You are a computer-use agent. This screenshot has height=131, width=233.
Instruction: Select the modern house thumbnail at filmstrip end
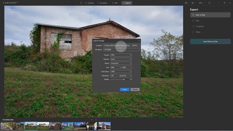[x=104, y=126]
